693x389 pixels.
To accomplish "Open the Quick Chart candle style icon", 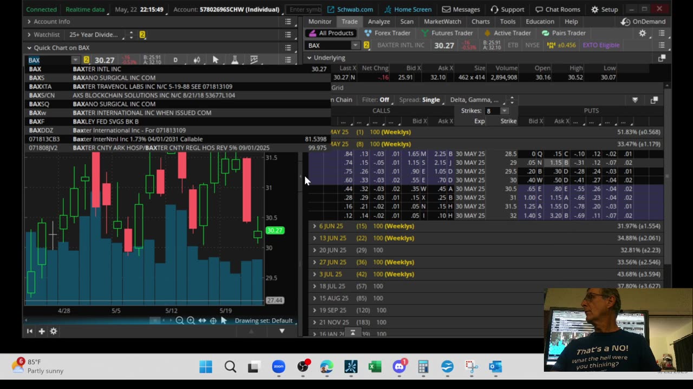I will (x=197, y=60).
